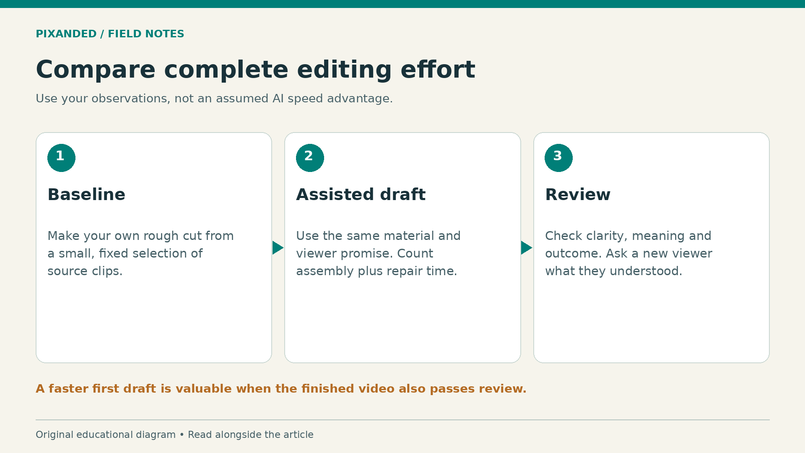
Task: Click the text 'source clips.'
Action: pos(85,271)
